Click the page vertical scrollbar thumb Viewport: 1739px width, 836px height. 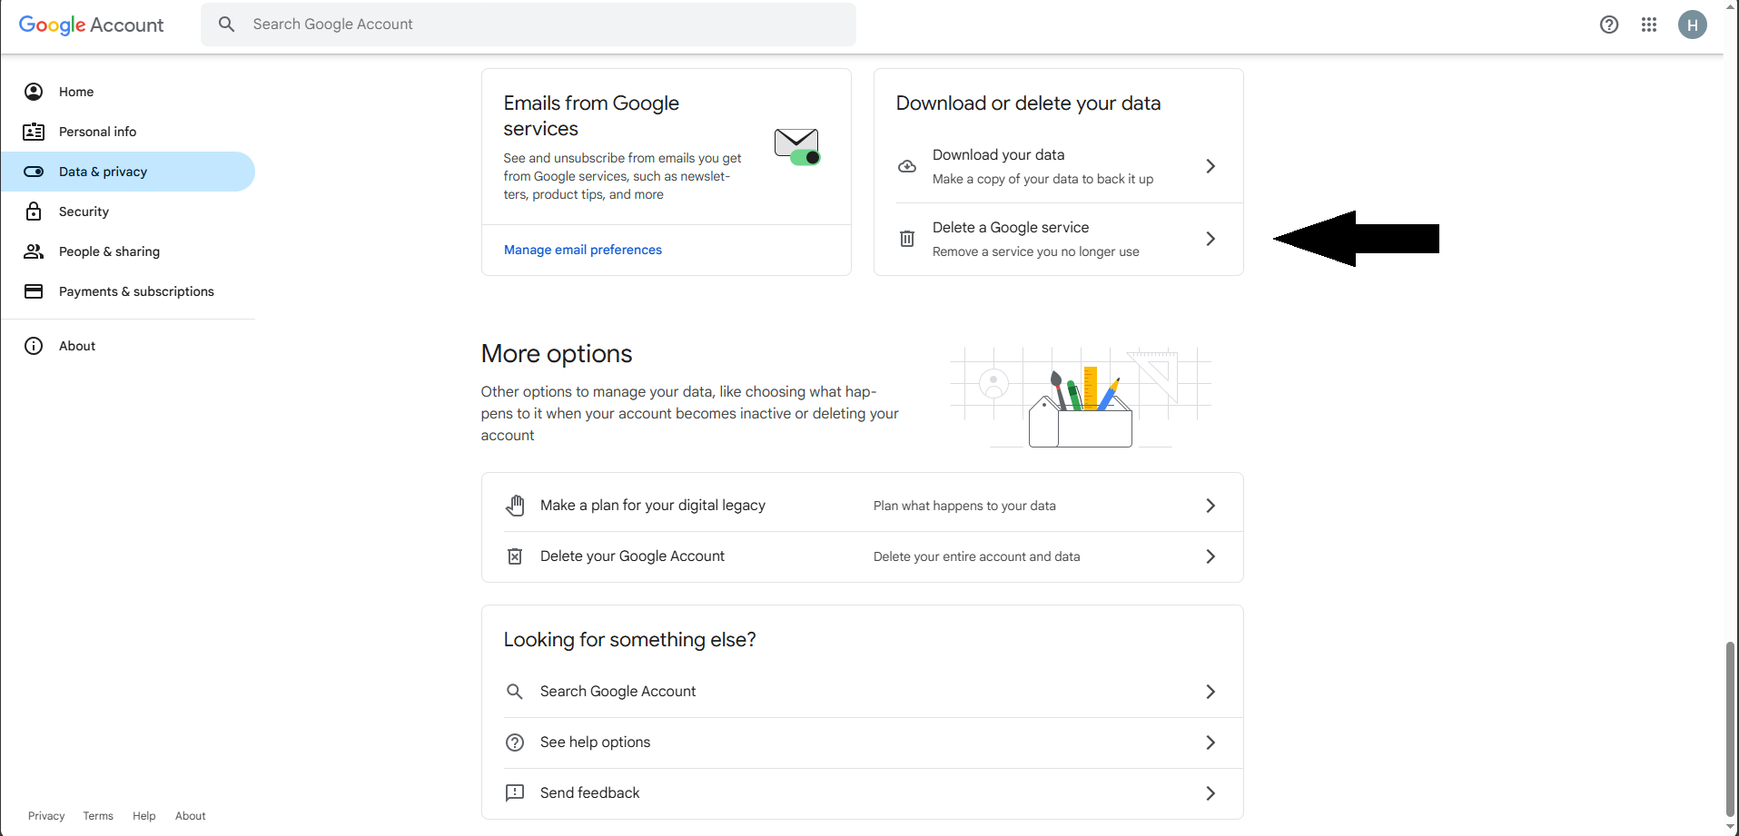pyautogui.click(x=1730, y=729)
